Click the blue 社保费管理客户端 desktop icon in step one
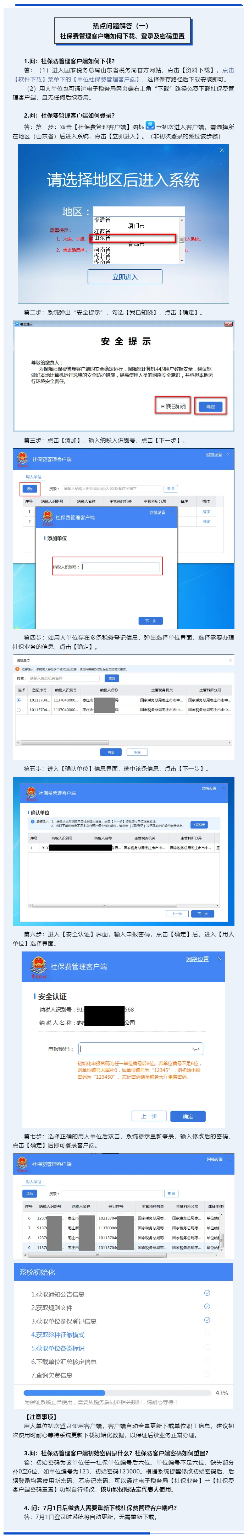Image resolution: width=249 pixels, height=1537 pixels. [x=151, y=125]
